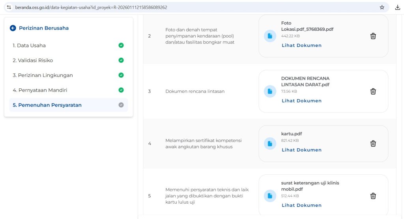404x219 pixels.
Task: Click trash icon for DOKUMEN RENCANA LINTASAN DARAT.pdf
Action: 373,91
